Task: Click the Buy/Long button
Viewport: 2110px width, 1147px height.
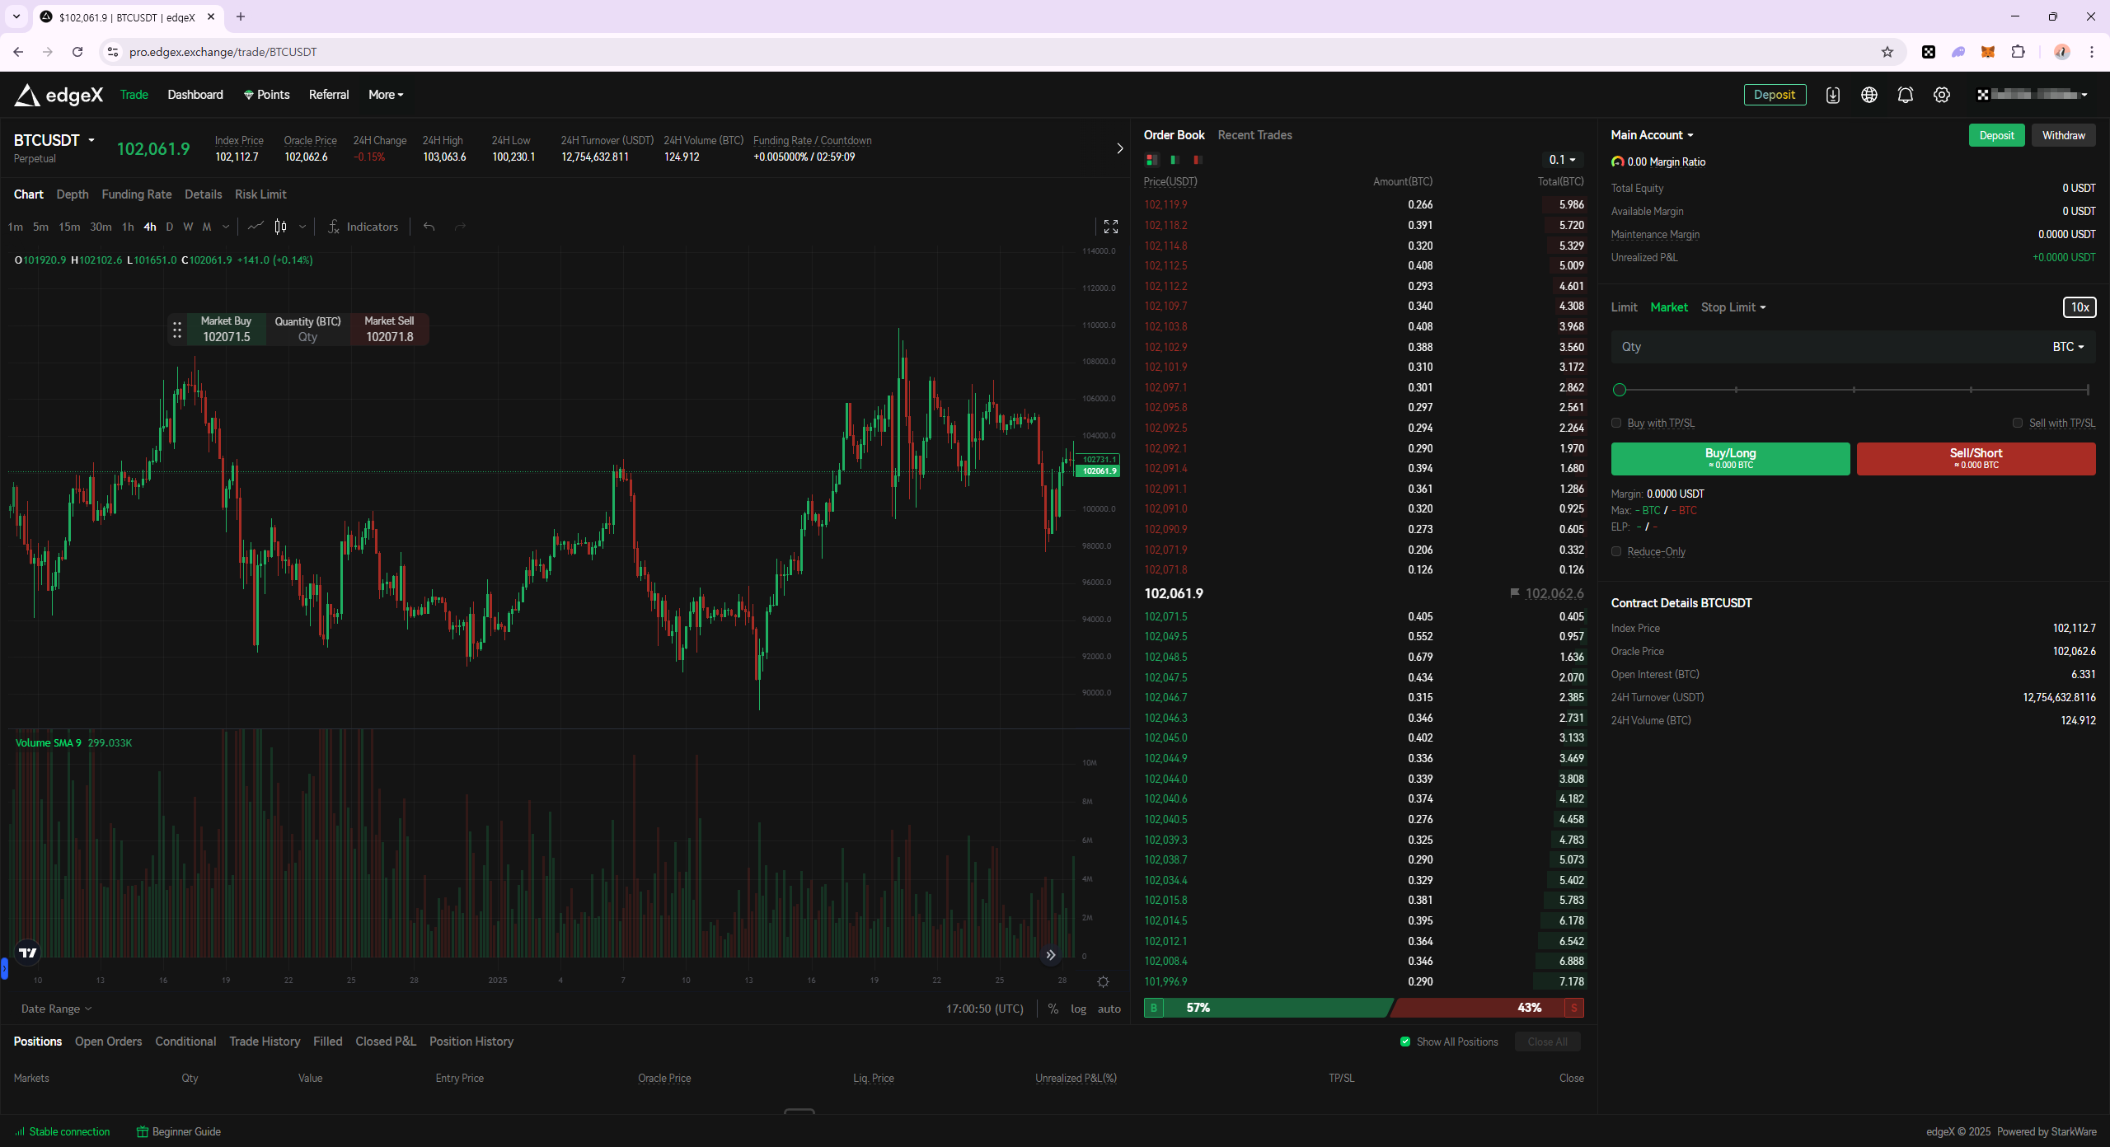Action: pos(1730,458)
